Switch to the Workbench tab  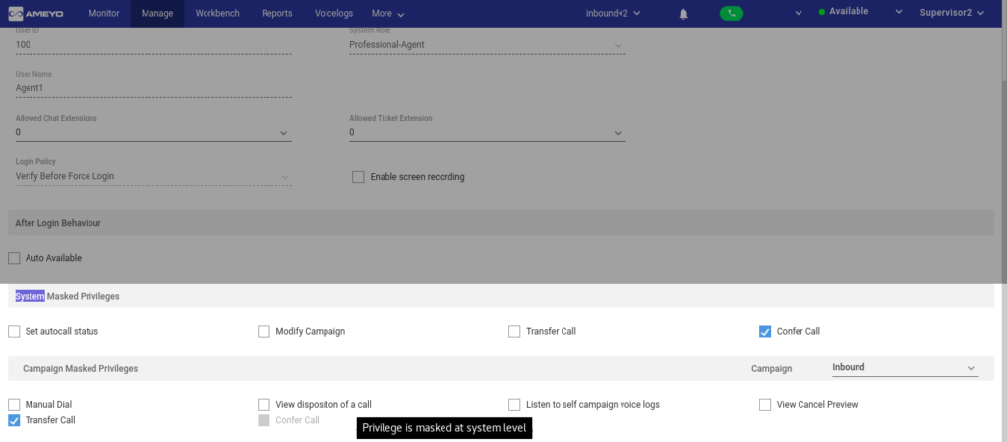[217, 13]
